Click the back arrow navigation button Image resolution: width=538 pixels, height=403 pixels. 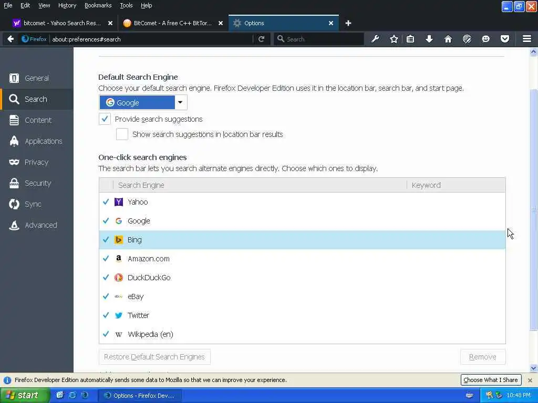[x=11, y=39]
